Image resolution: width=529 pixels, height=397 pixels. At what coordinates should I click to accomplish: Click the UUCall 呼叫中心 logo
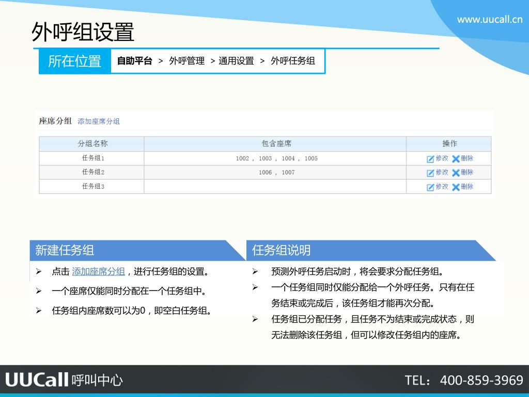(x=64, y=380)
